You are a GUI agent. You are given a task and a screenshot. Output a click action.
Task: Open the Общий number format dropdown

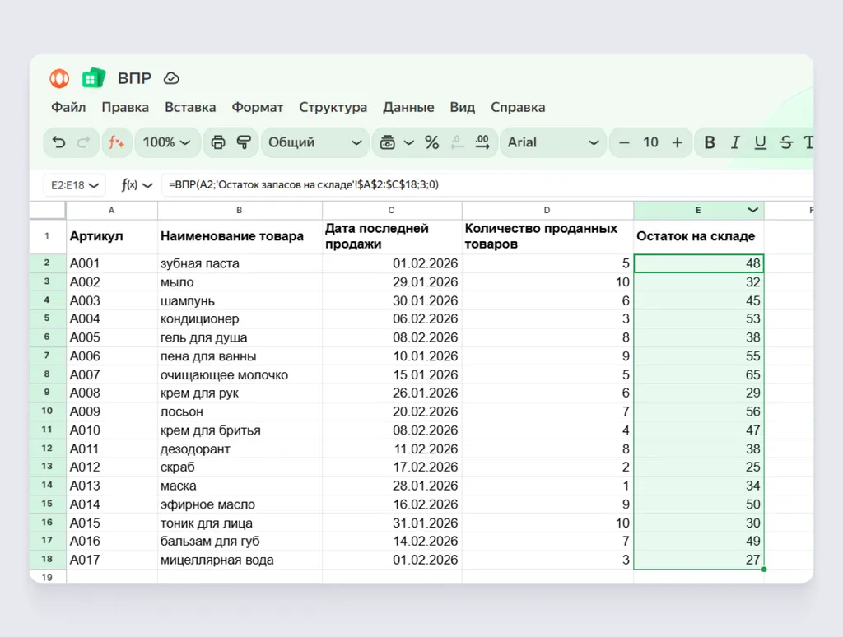(315, 142)
